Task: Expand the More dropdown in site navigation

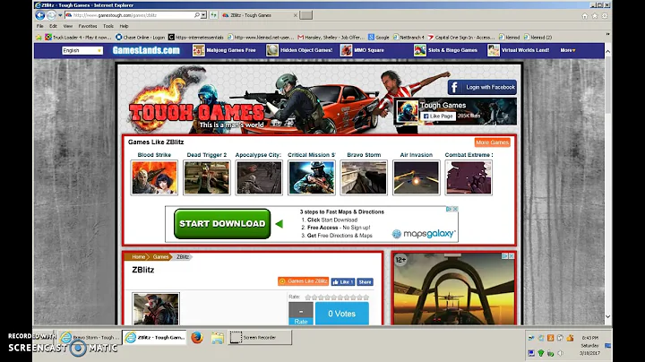Action: point(568,50)
